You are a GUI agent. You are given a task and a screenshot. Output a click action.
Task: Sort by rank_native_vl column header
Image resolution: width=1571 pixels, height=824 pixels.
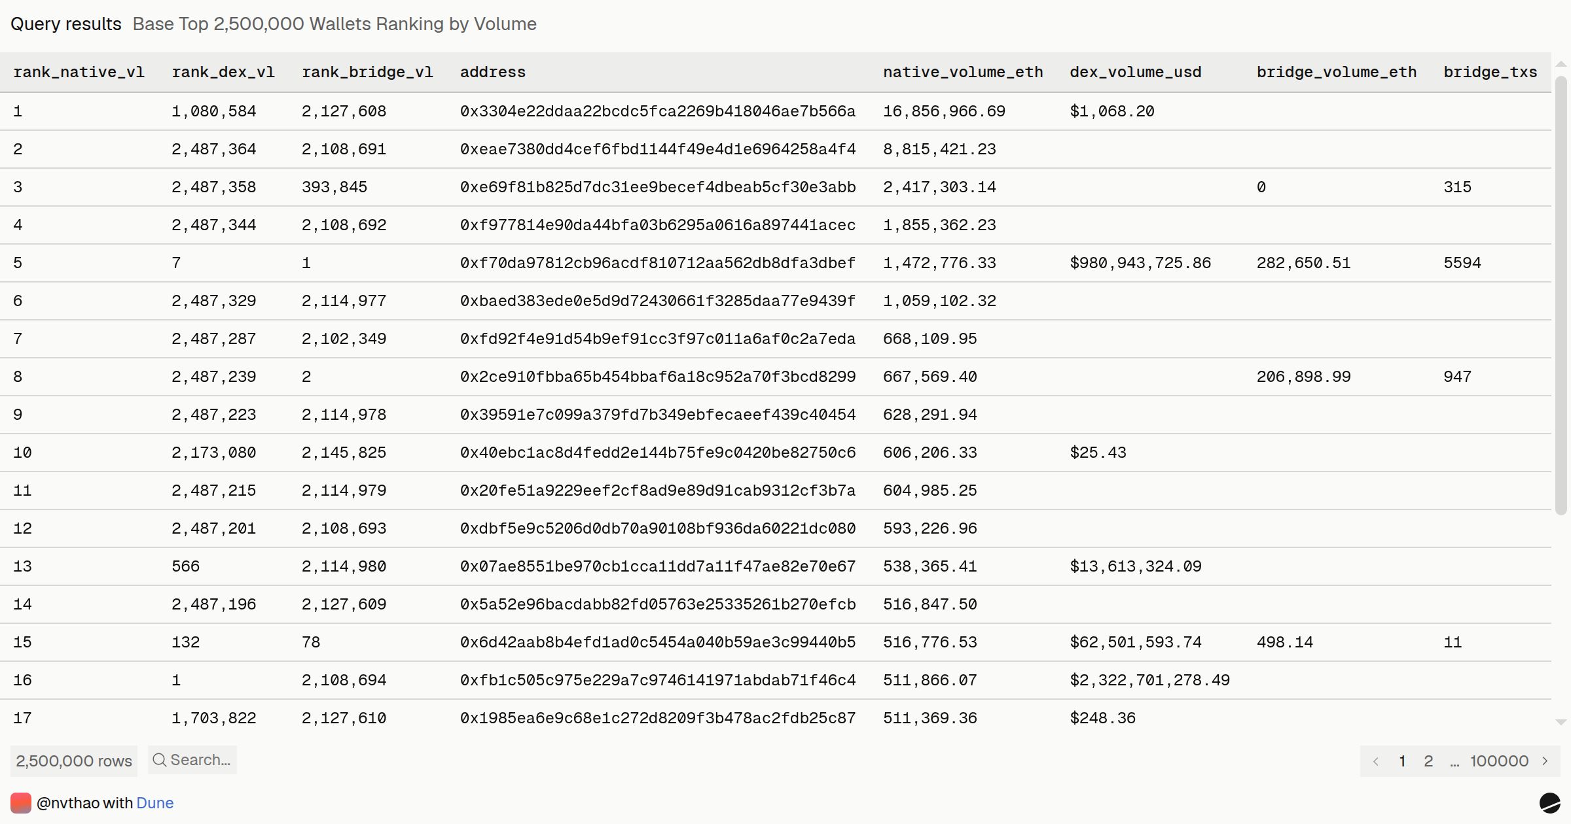tap(79, 72)
